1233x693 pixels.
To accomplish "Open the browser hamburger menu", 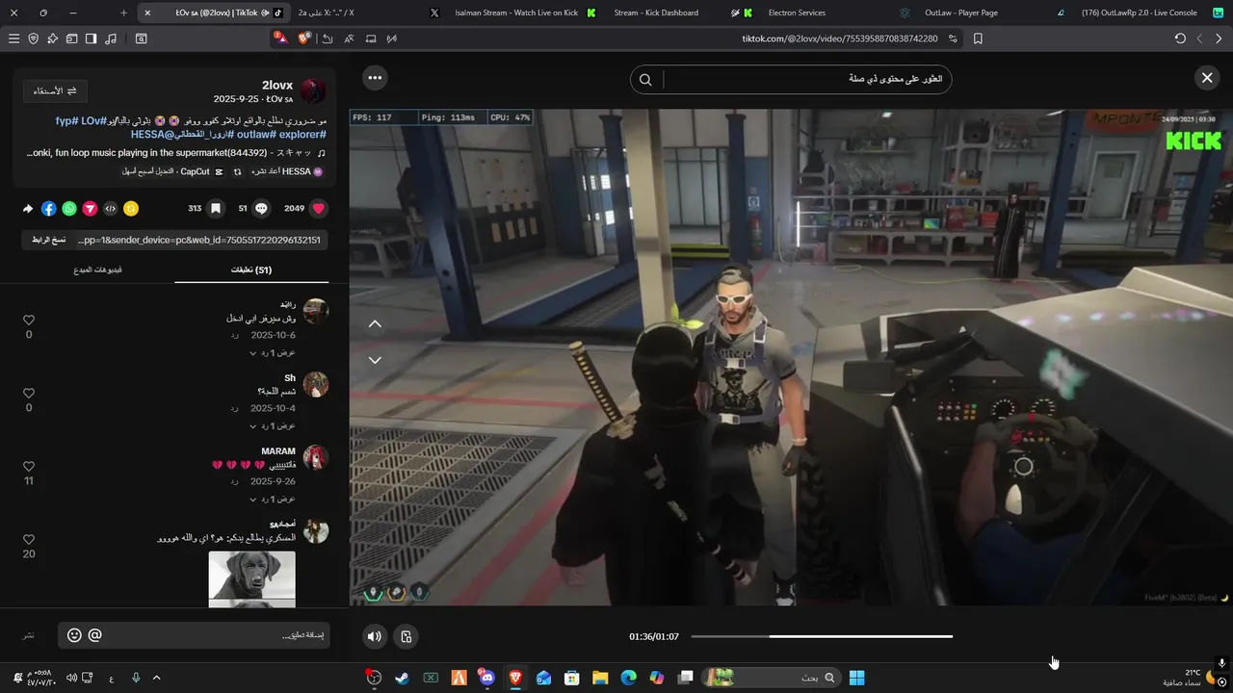I will coord(13,38).
